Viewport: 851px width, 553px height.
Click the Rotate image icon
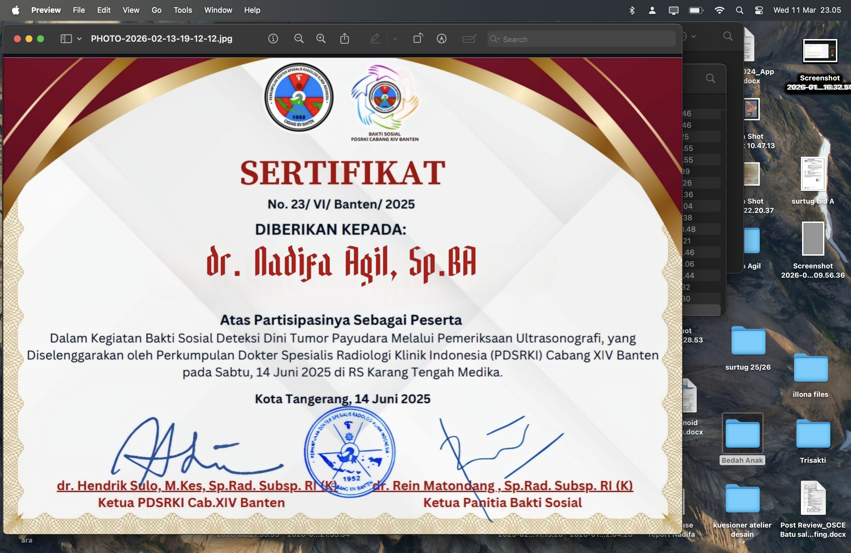[x=418, y=38]
